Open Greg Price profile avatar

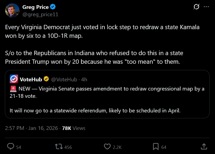pos(12,10)
